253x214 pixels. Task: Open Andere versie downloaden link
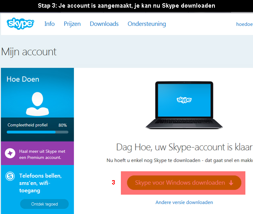point(184,202)
